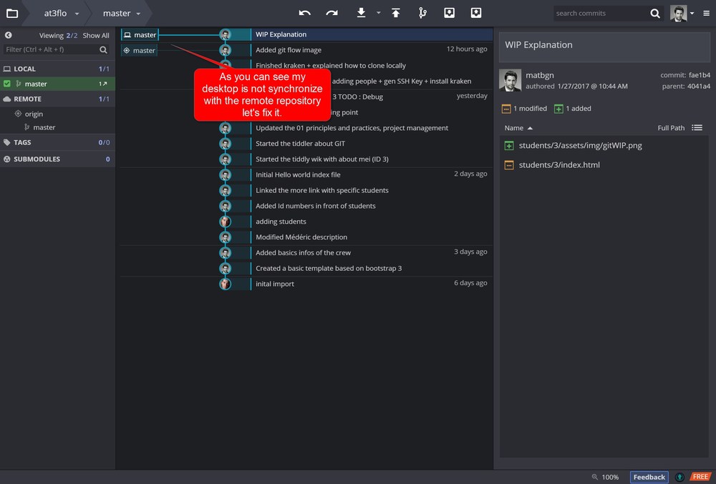This screenshot has width=716, height=484.
Task: Click Show All in left panel
Action: tap(96, 35)
